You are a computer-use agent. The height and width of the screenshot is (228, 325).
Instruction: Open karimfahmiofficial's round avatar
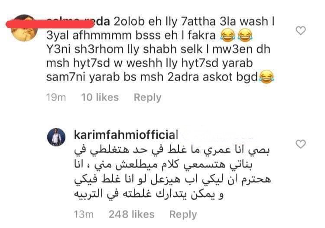pos(56,137)
